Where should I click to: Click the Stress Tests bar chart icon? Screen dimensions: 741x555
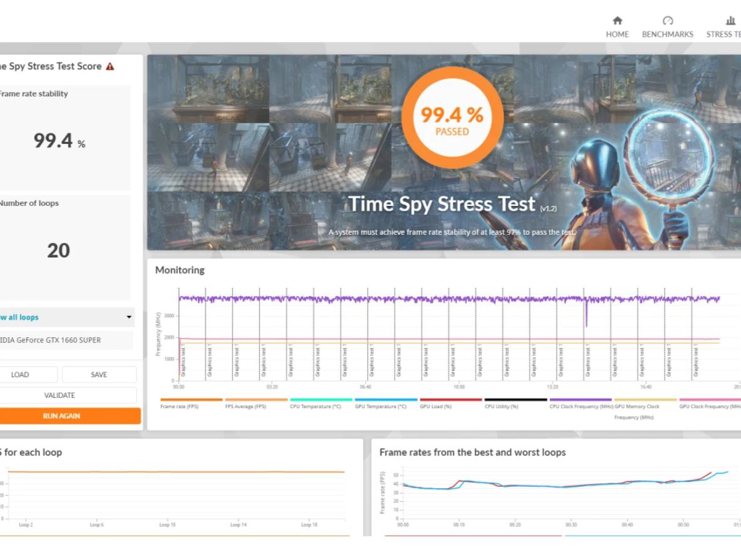pos(730,21)
